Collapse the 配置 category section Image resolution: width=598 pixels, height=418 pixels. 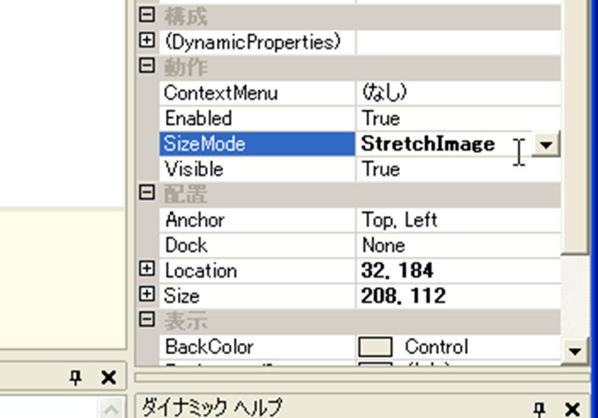147,193
